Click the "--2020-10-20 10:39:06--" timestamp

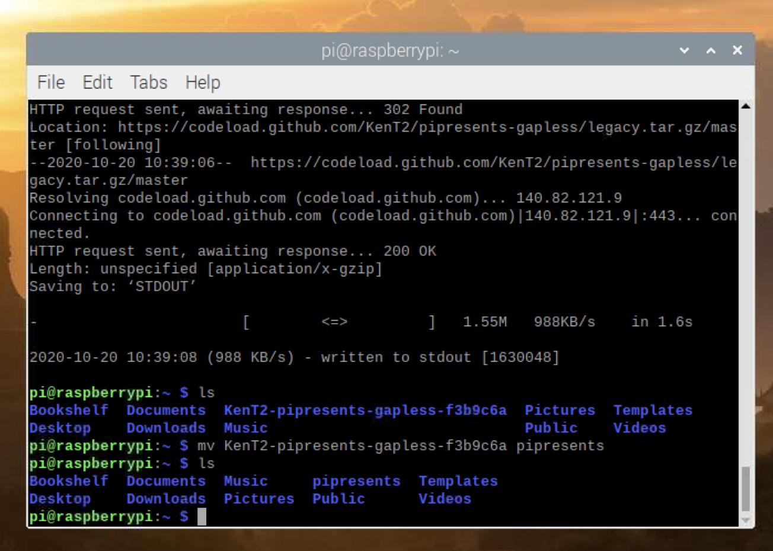click(131, 163)
